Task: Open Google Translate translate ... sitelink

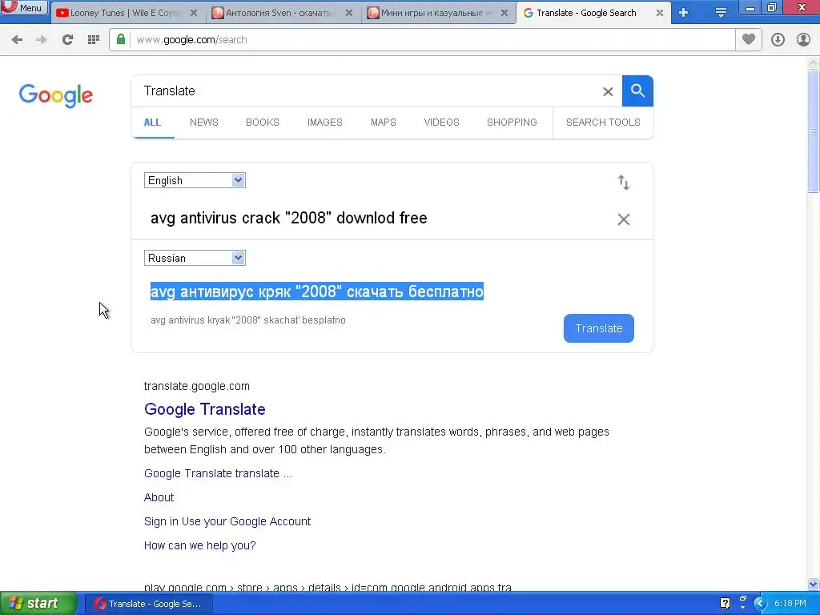Action: point(218,473)
